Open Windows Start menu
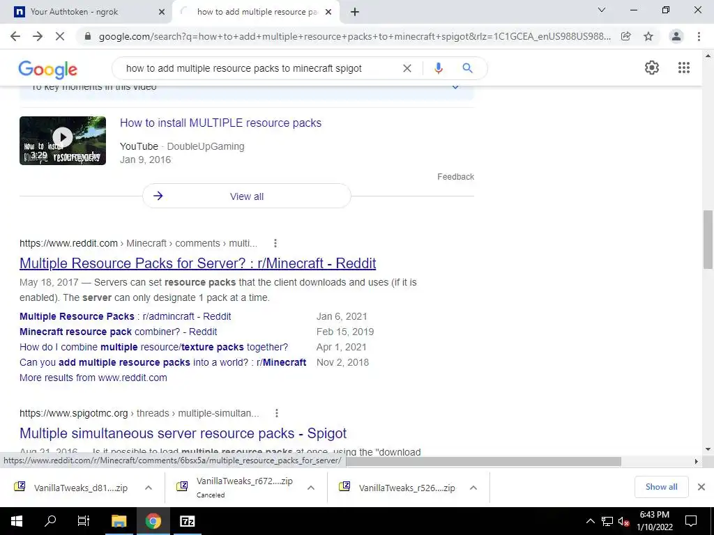This screenshot has width=714, height=535. point(17,521)
